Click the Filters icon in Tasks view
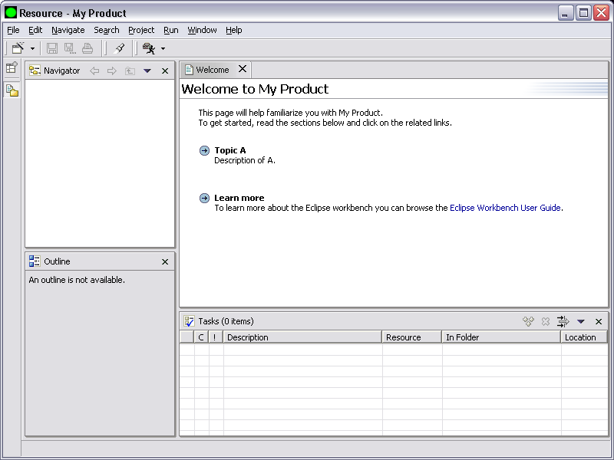Viewport: 614px width, 460px height. [x=563, y=321]
